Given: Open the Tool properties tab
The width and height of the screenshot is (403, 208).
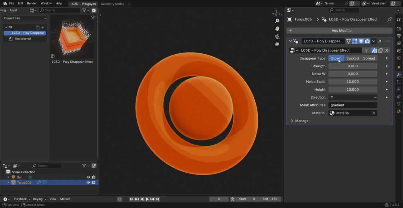Looking at the screenshot, I should pyautogui.click(x=399, y=20).
